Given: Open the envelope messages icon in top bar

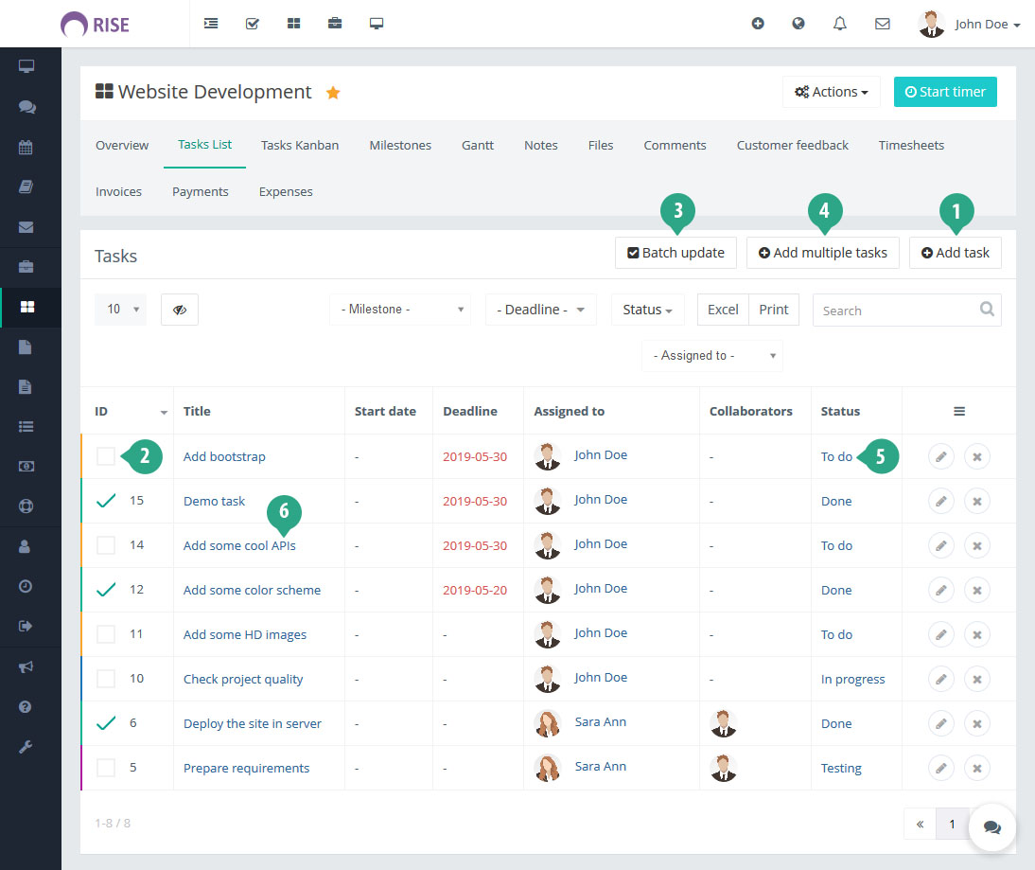Looking at the screenshot, I should [882, 24].
